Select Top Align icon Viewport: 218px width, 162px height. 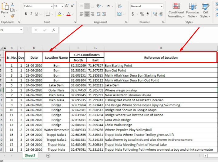(x=82, y=6)
